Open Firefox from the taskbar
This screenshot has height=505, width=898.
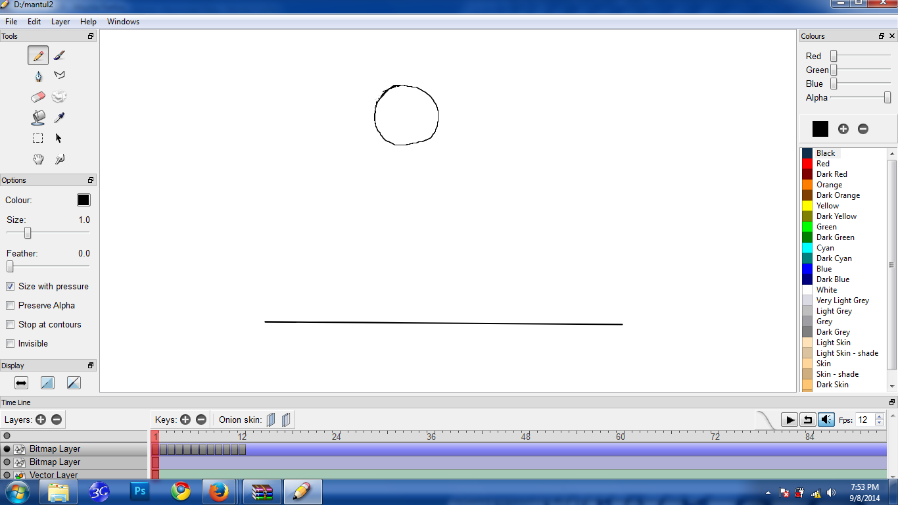point(218,491)
